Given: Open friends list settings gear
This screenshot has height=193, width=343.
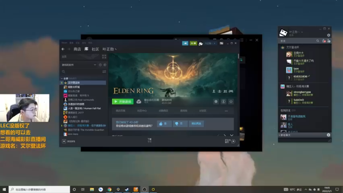Looking at the screenshot, I should coord(328,35).
